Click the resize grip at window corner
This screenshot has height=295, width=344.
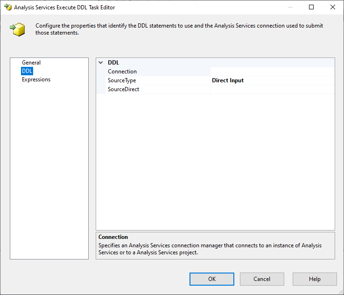pyautogui.click(x=341, y=292)
